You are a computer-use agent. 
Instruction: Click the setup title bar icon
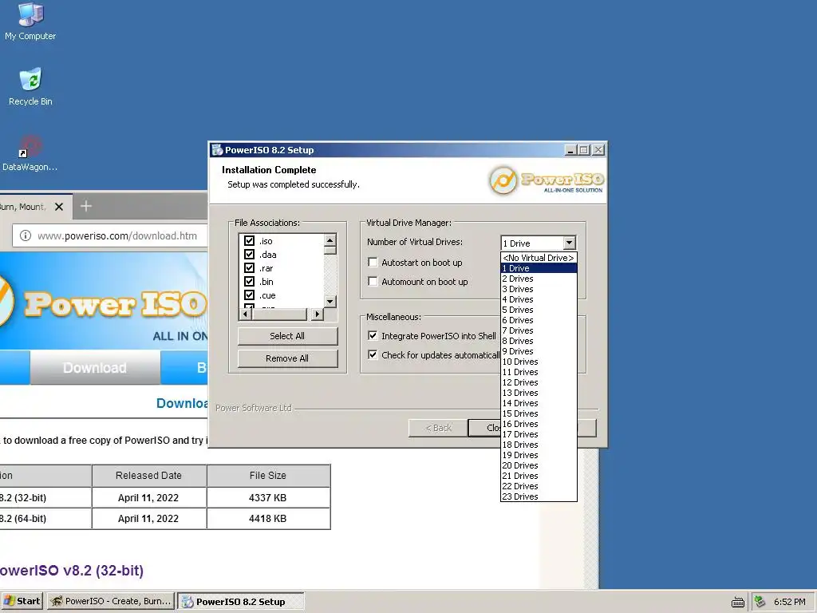217,150
